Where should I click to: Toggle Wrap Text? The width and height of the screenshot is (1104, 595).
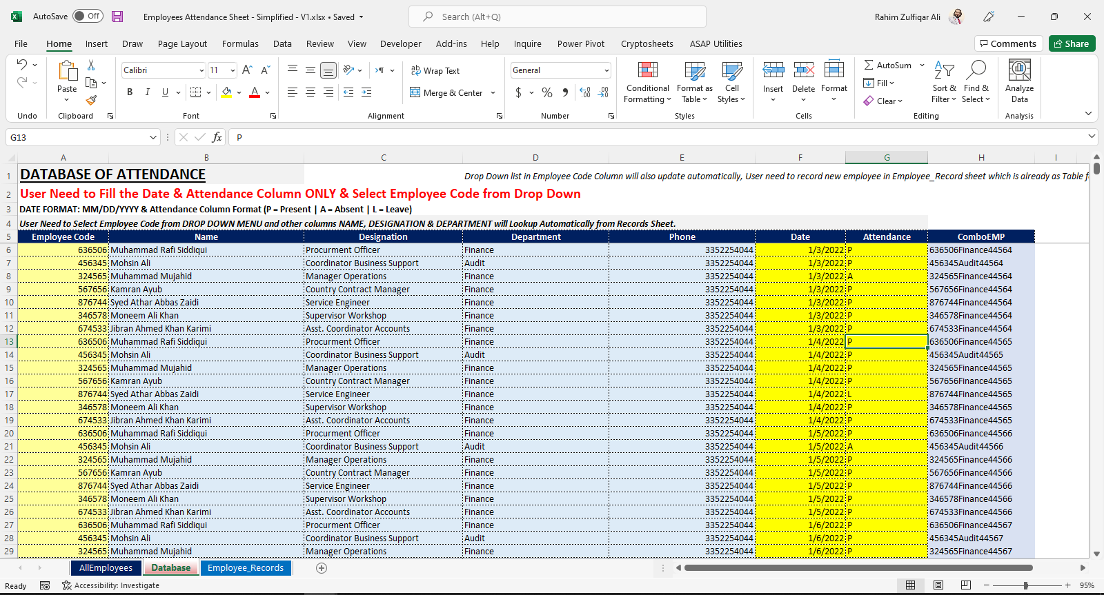tap(435, 70)
